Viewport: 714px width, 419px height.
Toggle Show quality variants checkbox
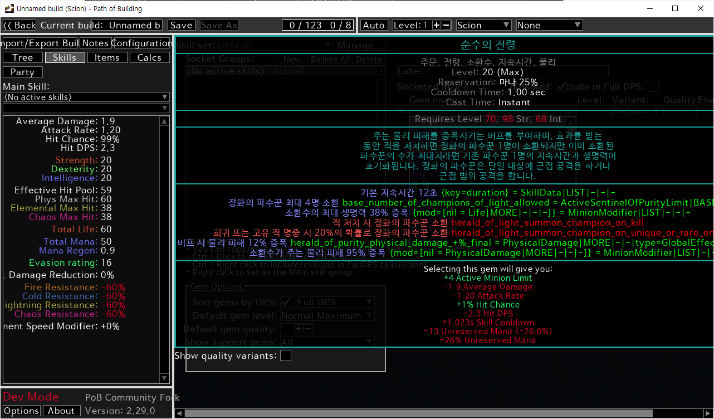pyautogui.click(x=286, y=355)
